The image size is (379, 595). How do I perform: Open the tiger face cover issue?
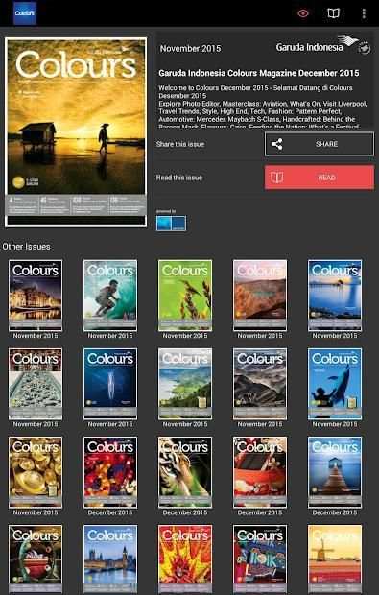185,472
